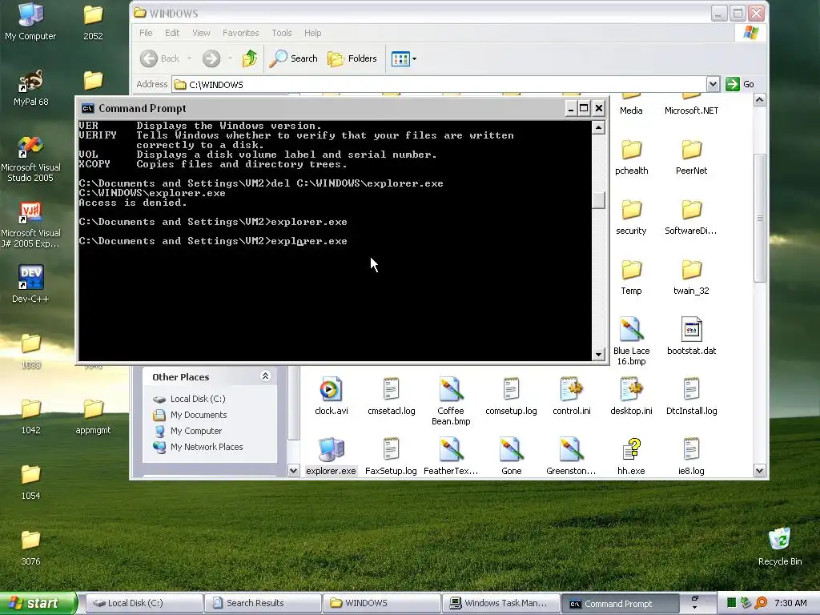Select desktop.ini file
The width and height of the screenshot is (820, 615).
[x=631, y=396]
